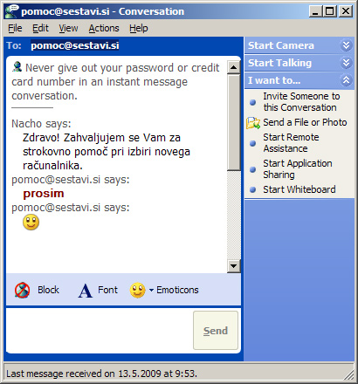Screen dimensions: 358x384
Task: Click the Emoticons smiley face icon
Action: coord(137,290)
